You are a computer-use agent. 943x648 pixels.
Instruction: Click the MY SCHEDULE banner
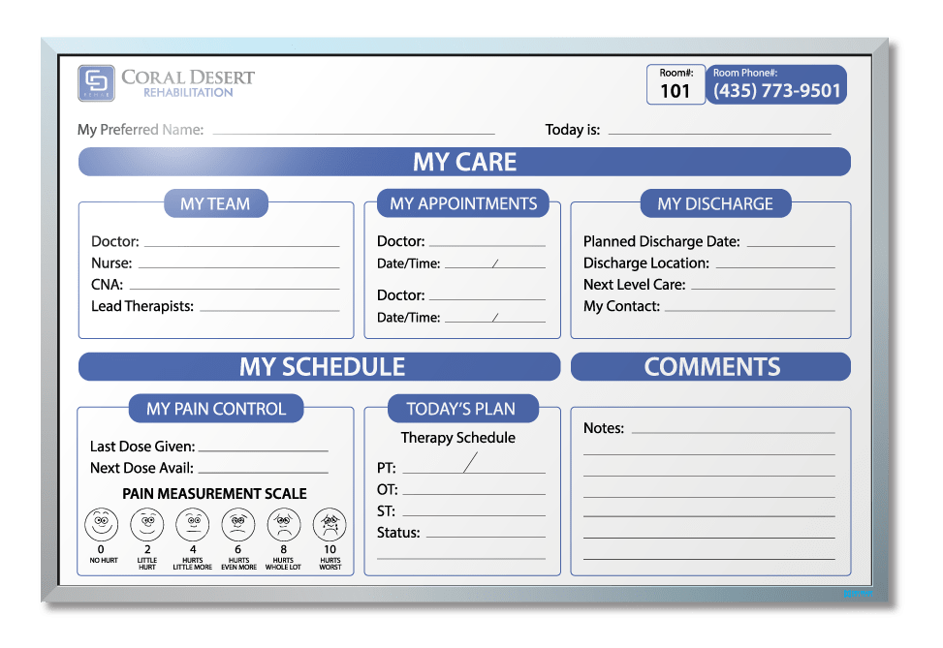click(x=319, y=367)
